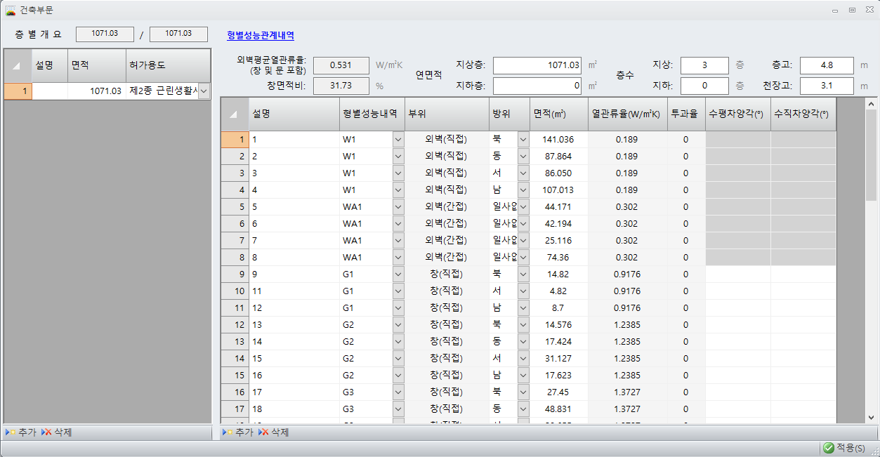Open 방위 dropdown for row 1 북

523,140
